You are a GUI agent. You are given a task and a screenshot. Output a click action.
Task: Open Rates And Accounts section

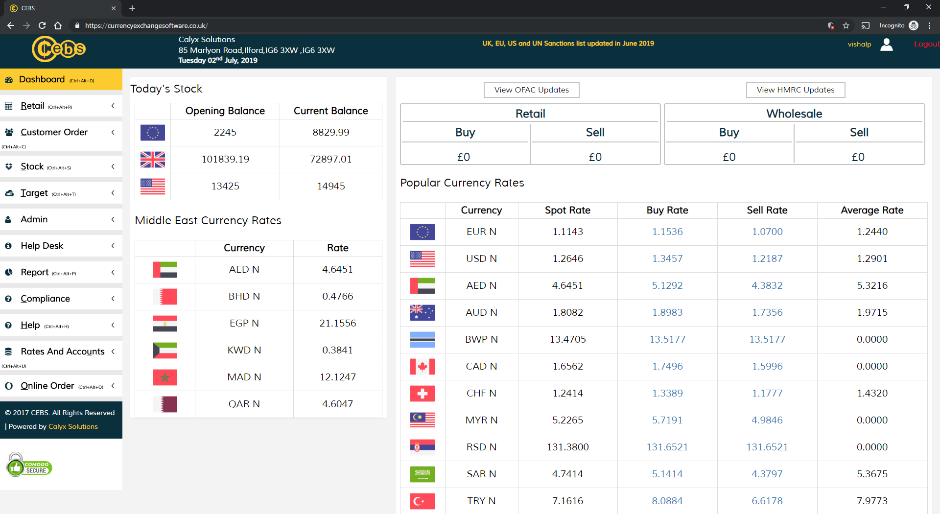[x=62, y=351]
